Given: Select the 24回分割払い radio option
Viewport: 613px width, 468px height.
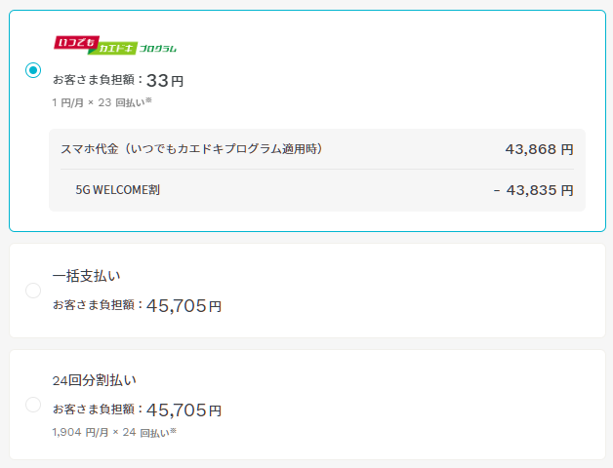Looking at the screenshot, I should [x=33, y=405].
